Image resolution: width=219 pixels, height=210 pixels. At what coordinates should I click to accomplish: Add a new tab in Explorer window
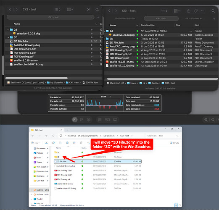pyautogui.click(x=68, y=130)
